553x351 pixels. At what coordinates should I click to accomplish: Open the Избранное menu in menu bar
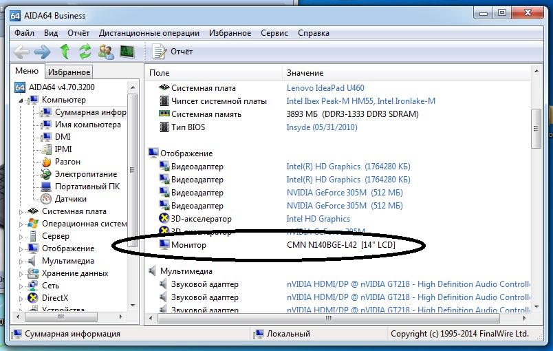click(x=230, y=33)
